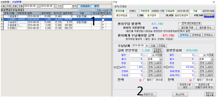Select row 5 한메디 in the list

point(56,28)
